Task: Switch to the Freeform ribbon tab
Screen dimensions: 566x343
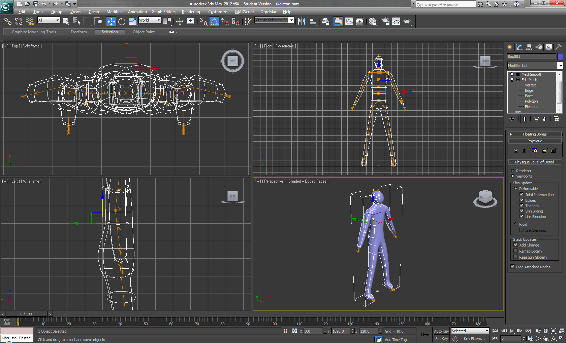Action: click(x=79, y=32)
